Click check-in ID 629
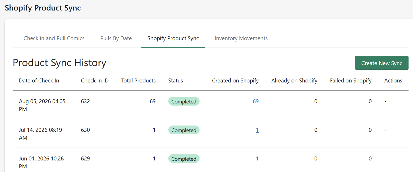The height and width of the screenshot is (172, 413). click(85, 159)
